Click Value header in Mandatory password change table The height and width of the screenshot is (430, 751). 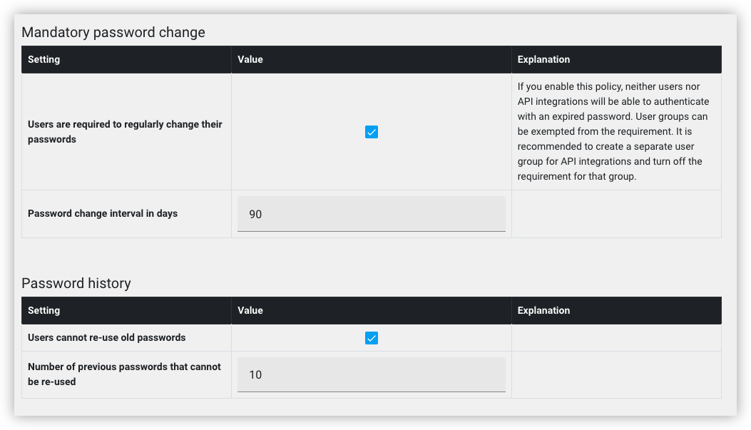point(250,59)
